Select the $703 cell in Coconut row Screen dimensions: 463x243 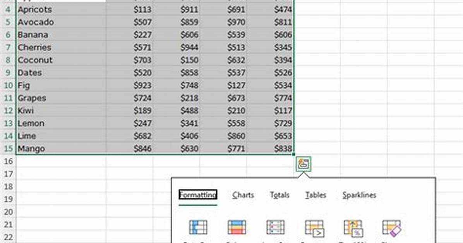130,60
